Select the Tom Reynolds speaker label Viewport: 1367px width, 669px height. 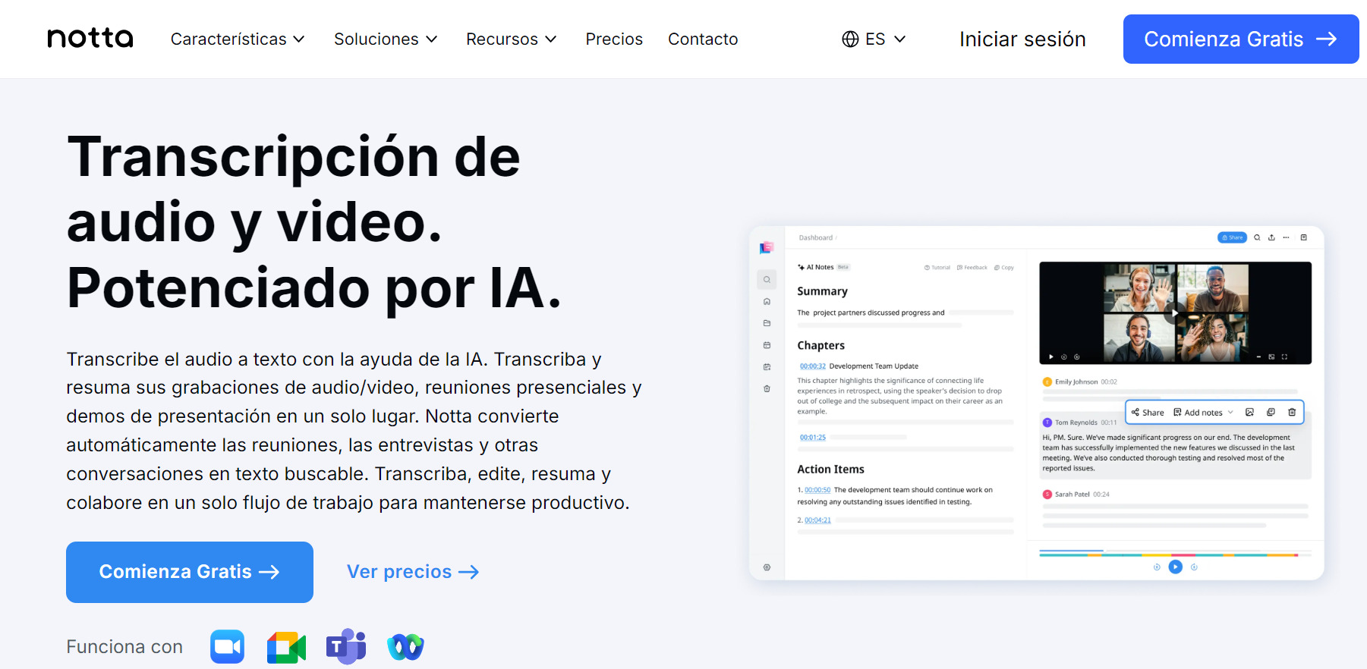coord(1076,422)
